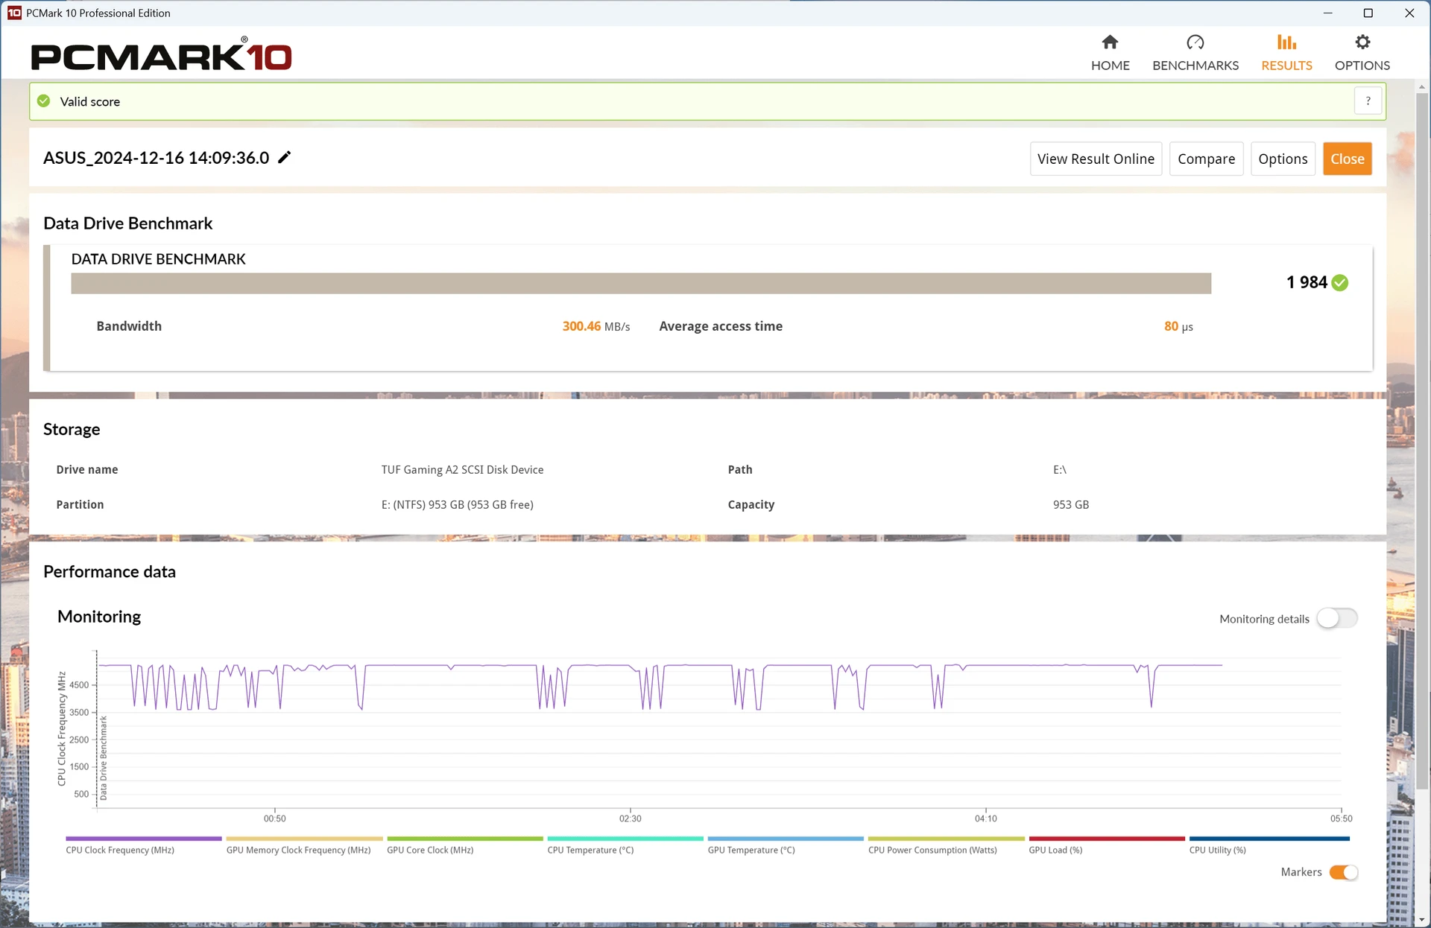This screenshot has height=928, width=1431.
Task: Click the vertical scrollbar thumb
Action: tap(1422, 439)
